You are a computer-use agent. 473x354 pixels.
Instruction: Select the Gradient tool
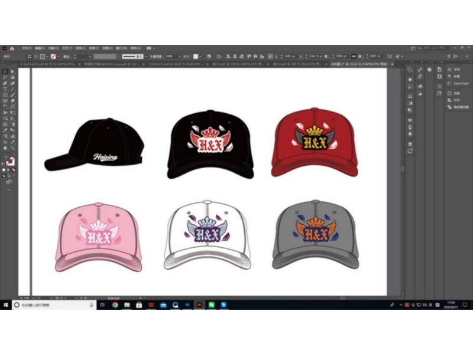pyautogui.click(x=12, y=124)
